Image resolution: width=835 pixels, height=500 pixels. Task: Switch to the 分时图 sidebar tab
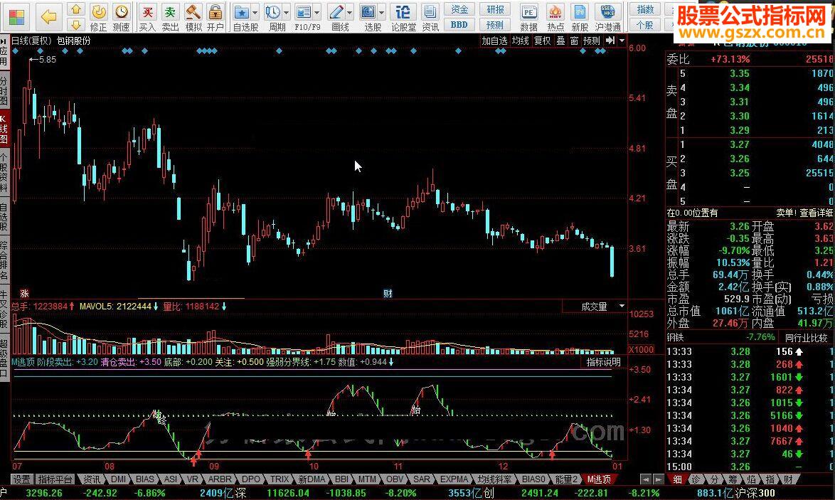click(x=4, y=91)
